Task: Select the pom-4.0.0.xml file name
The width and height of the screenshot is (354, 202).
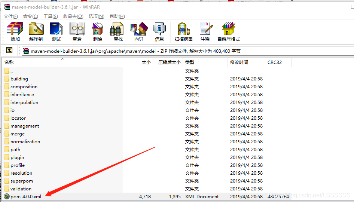Action: (26, 197)
